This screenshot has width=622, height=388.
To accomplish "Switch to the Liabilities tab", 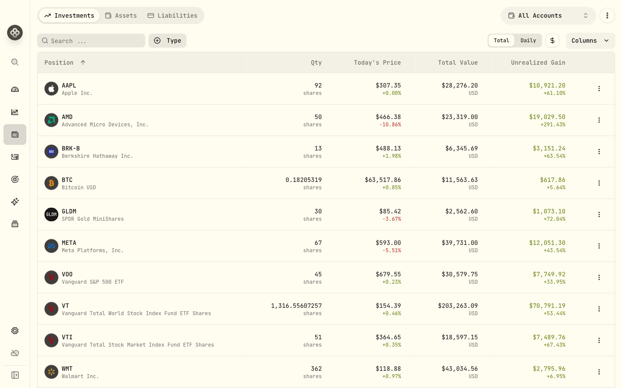I will [x=172, y=16].
